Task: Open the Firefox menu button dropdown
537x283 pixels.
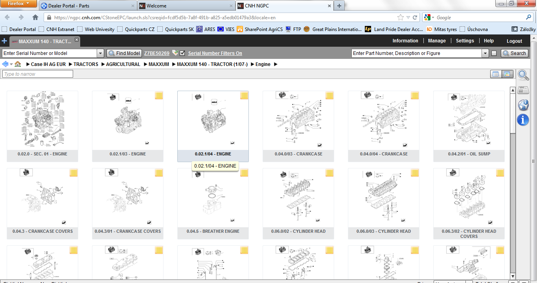Action: tap(19, 4)
